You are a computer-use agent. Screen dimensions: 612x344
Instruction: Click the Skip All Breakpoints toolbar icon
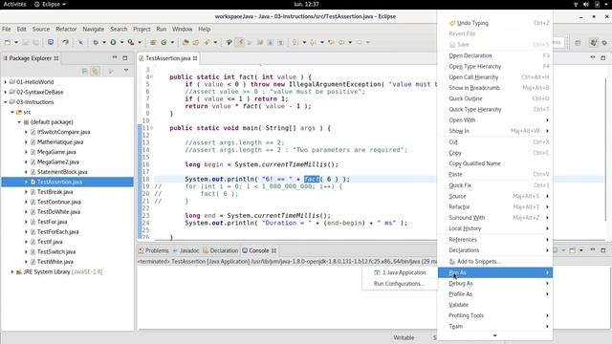[80, 42]
